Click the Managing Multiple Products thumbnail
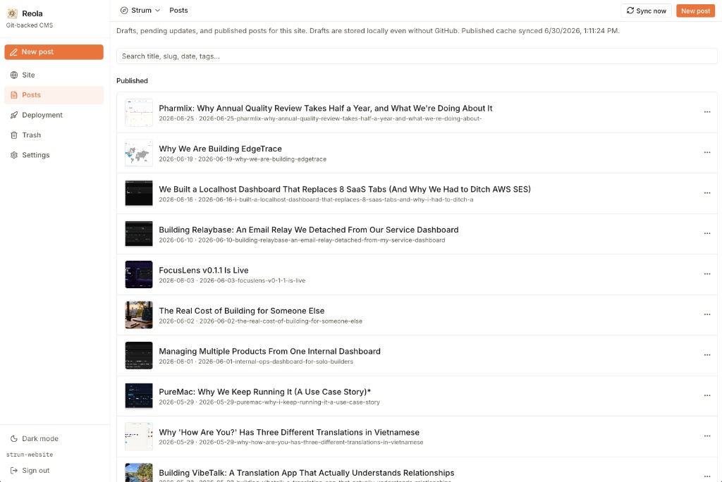 click(x=139, y=355)
